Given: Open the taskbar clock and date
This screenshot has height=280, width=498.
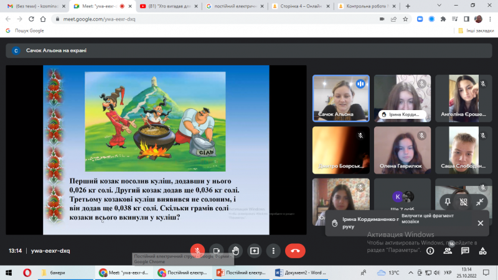Looking at the screenshot, I should coord(466,273).
